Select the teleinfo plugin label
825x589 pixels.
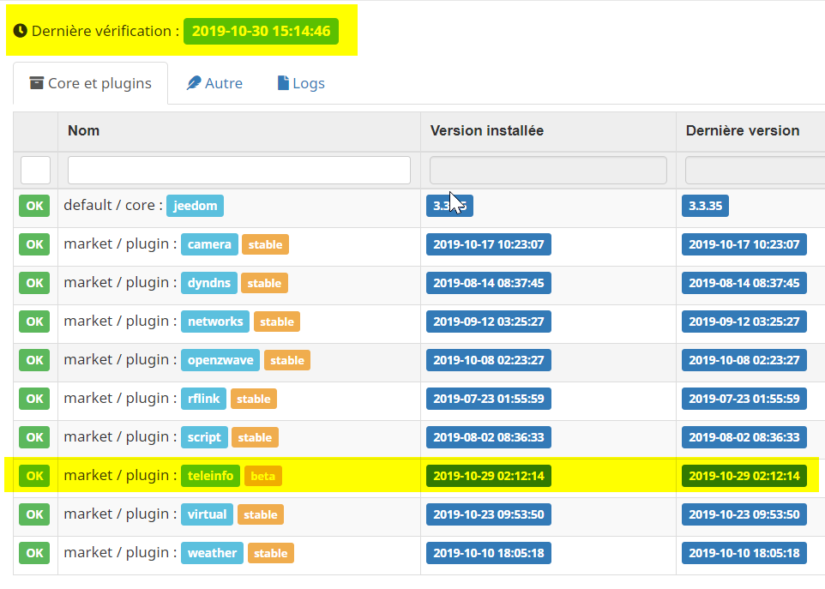(210, 476)
